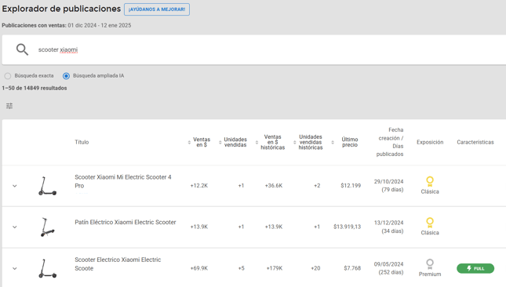The height and width of the screenshot is (287, 506).
Task: Click the 13/12/2024 creation date
Action: coord(388,223)
